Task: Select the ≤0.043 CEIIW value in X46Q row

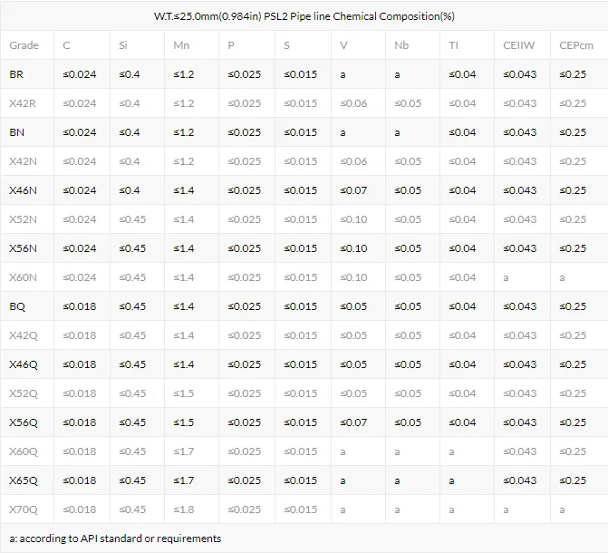Action: pyautogui.click(x=519, y=364)
